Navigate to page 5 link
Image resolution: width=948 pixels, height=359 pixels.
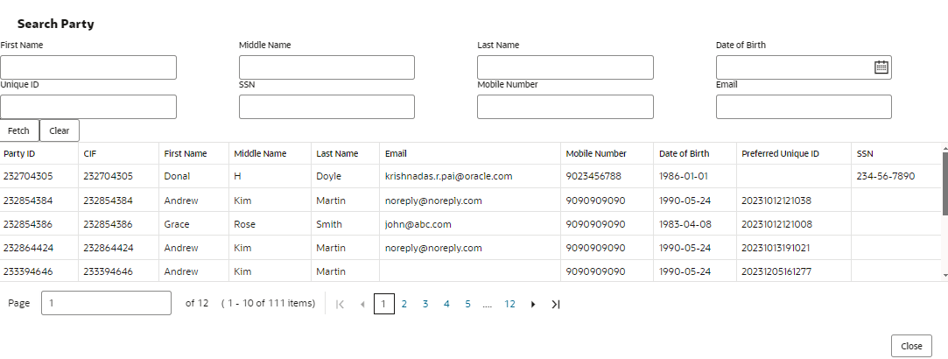467,304
